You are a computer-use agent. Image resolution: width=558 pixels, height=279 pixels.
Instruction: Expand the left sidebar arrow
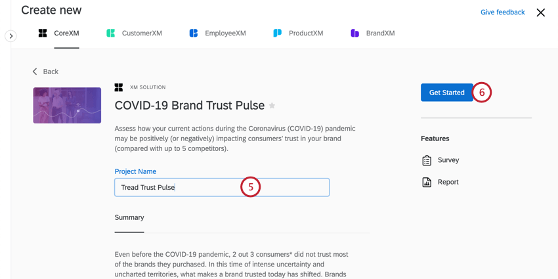point(11,36)
